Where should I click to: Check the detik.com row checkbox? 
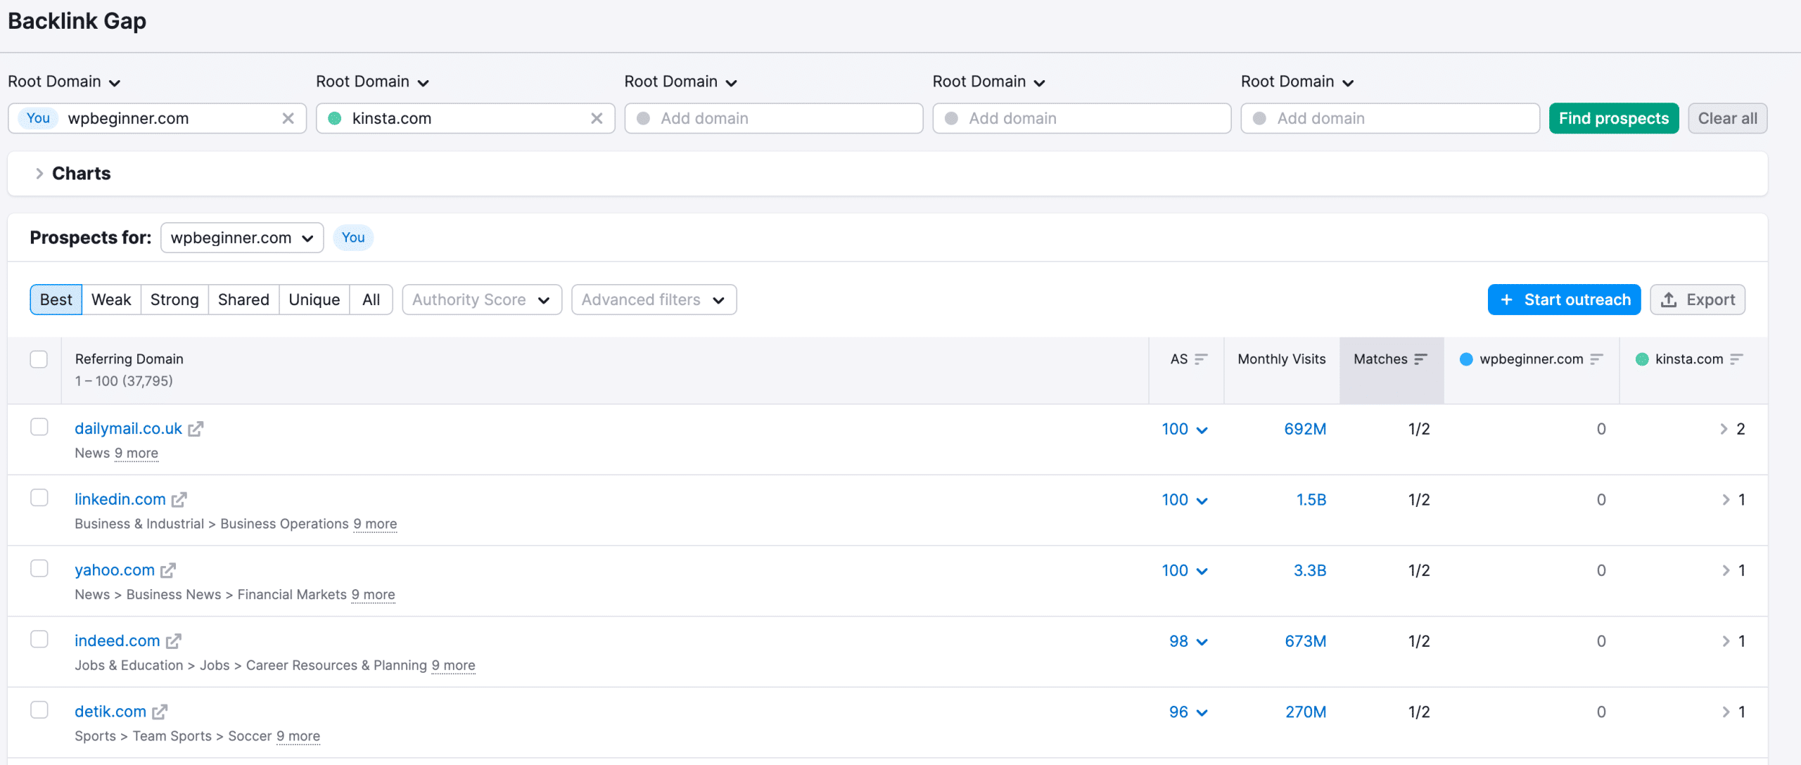(x=39, y=709)
